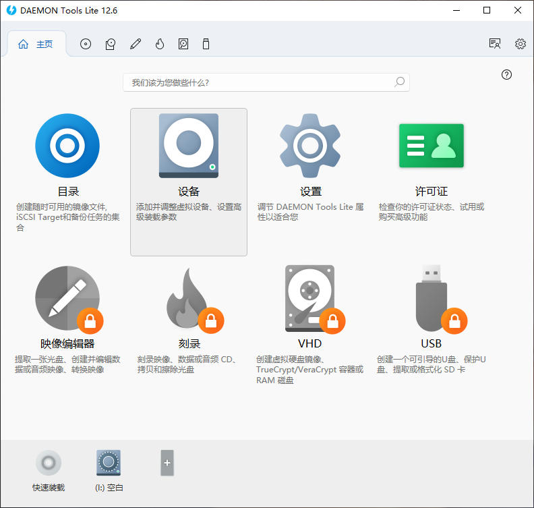Open the green 许可证 license card icon
The width and height of the screenshot is (534, 508).
[431, 146]
